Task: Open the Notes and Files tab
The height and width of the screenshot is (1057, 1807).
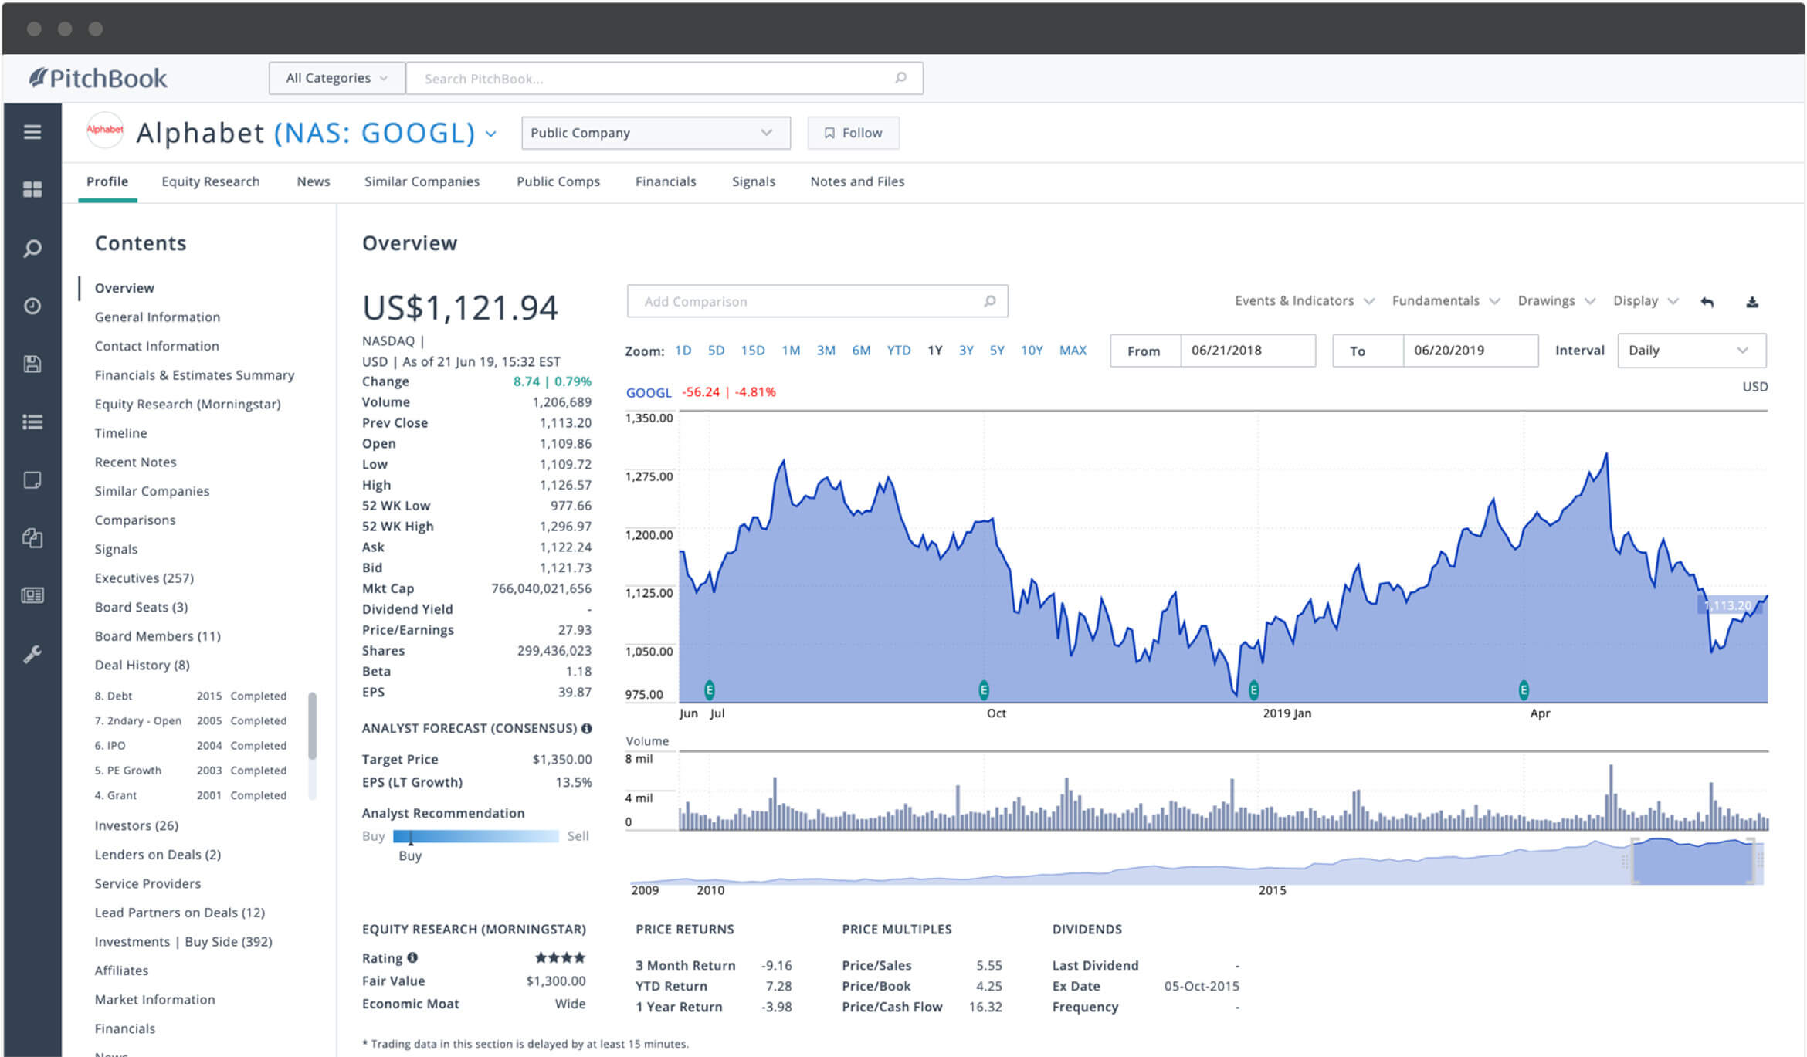Action: (x=857, y=181)
